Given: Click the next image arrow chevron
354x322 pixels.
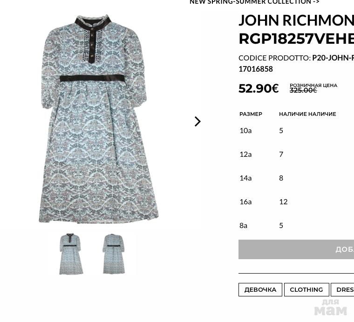Looking at the screenshot, I should pos(197,121).
